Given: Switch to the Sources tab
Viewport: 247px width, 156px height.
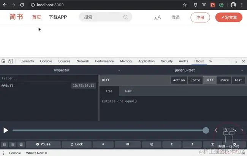Looking at the screenshot, I should coord(64,61).
